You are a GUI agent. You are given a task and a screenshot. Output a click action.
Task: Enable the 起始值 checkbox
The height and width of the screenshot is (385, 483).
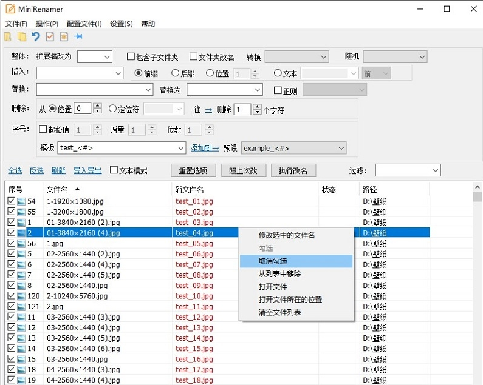tap(43, 129)
